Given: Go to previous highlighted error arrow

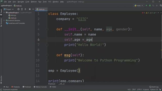Looking at the screenshot, I should click(158, 13).
